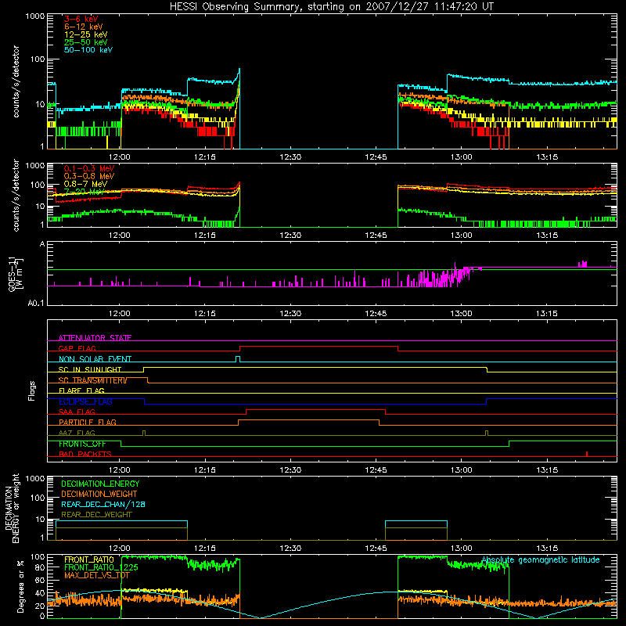This screenshot has height=626, width=626.
Task: Select the 0.3-0.8 MeV legend label
Action: (89, 176)
